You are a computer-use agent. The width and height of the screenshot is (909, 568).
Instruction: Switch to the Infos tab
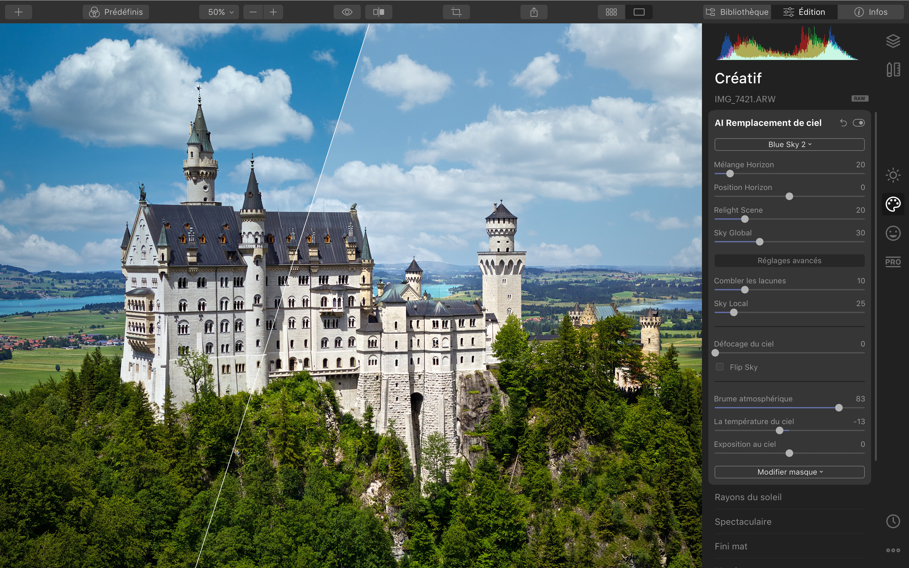[871, 12]
